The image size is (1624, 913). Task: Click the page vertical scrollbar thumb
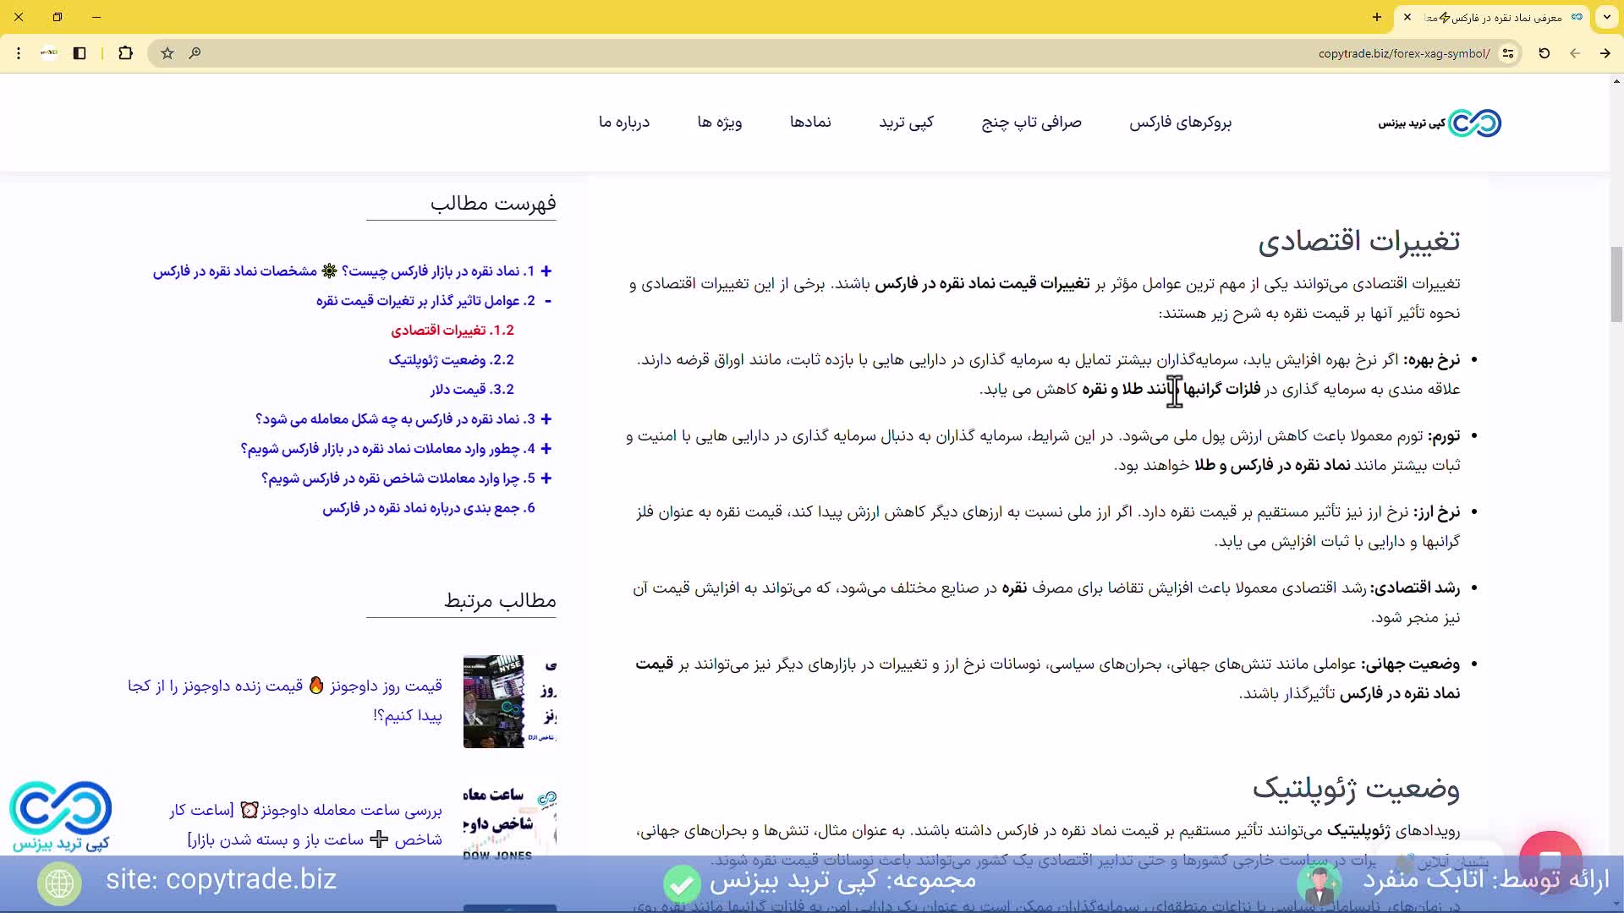point(1616,283)
